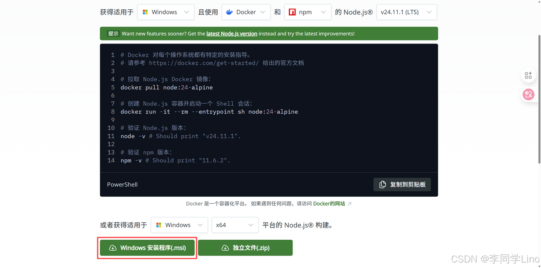Download the Windows 安装程序(.msi)
The image size is (541, 268).
pyautogui.click(x=147, y=248)
